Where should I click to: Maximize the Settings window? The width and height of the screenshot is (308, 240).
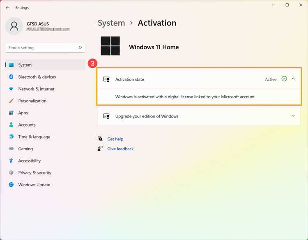click(287, 5)
